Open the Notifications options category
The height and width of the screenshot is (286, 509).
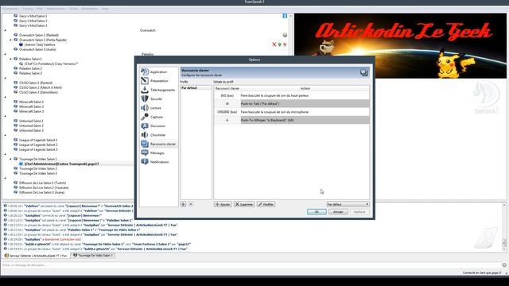point(158,162)
